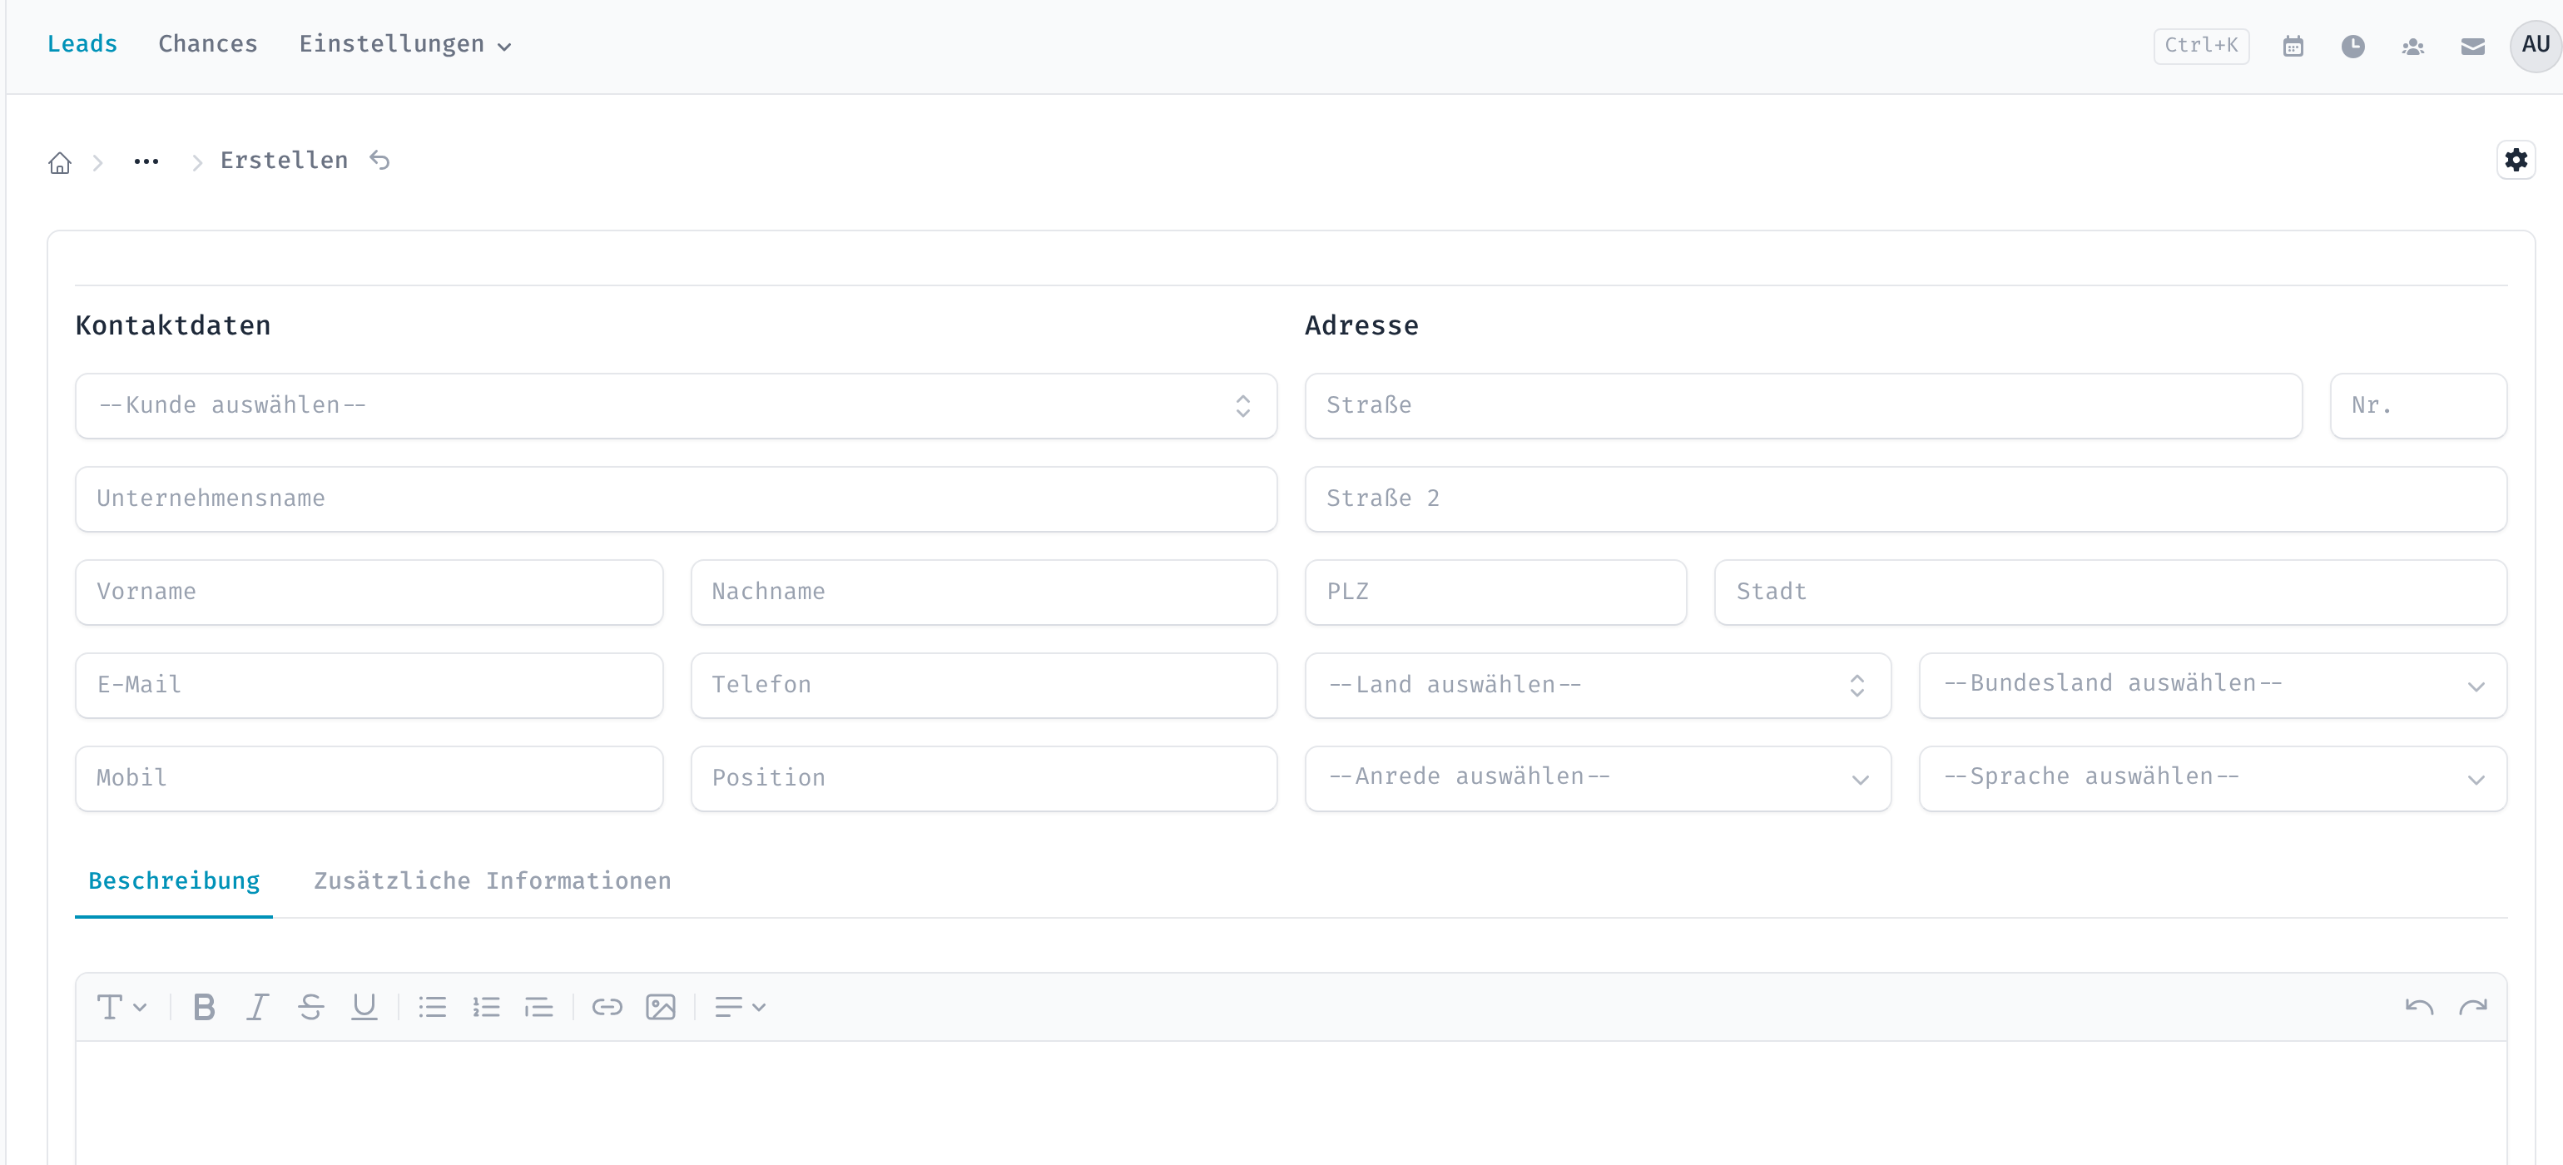Toggle bold formatting in editor

pos(204,1007)
